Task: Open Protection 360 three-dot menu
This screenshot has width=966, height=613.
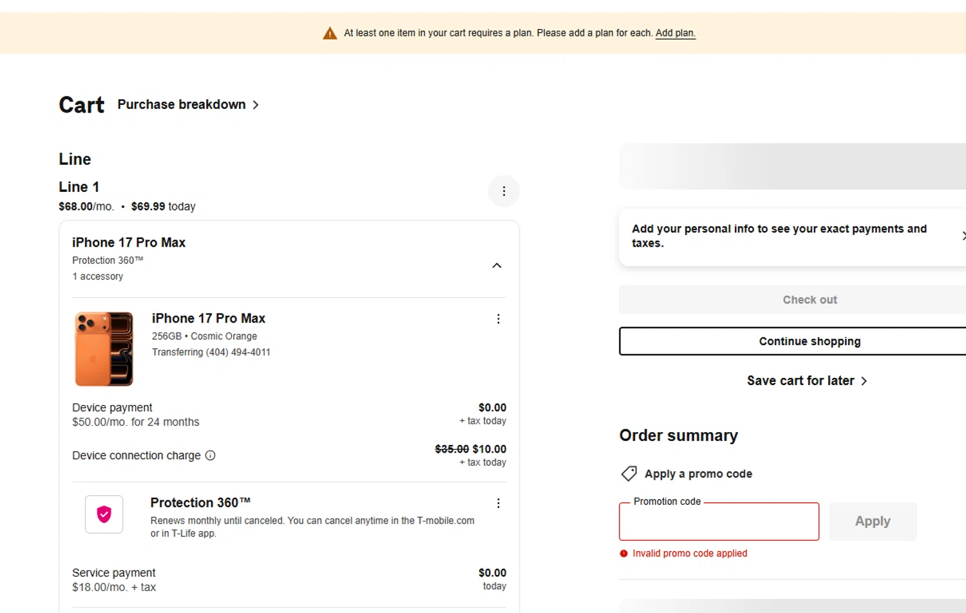Action: pyautogui.click(x=498, y=503)
